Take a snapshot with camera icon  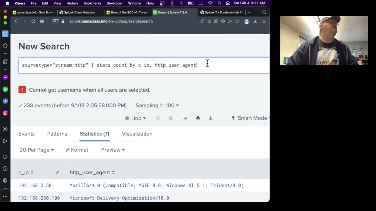click(x=216, y=21)
